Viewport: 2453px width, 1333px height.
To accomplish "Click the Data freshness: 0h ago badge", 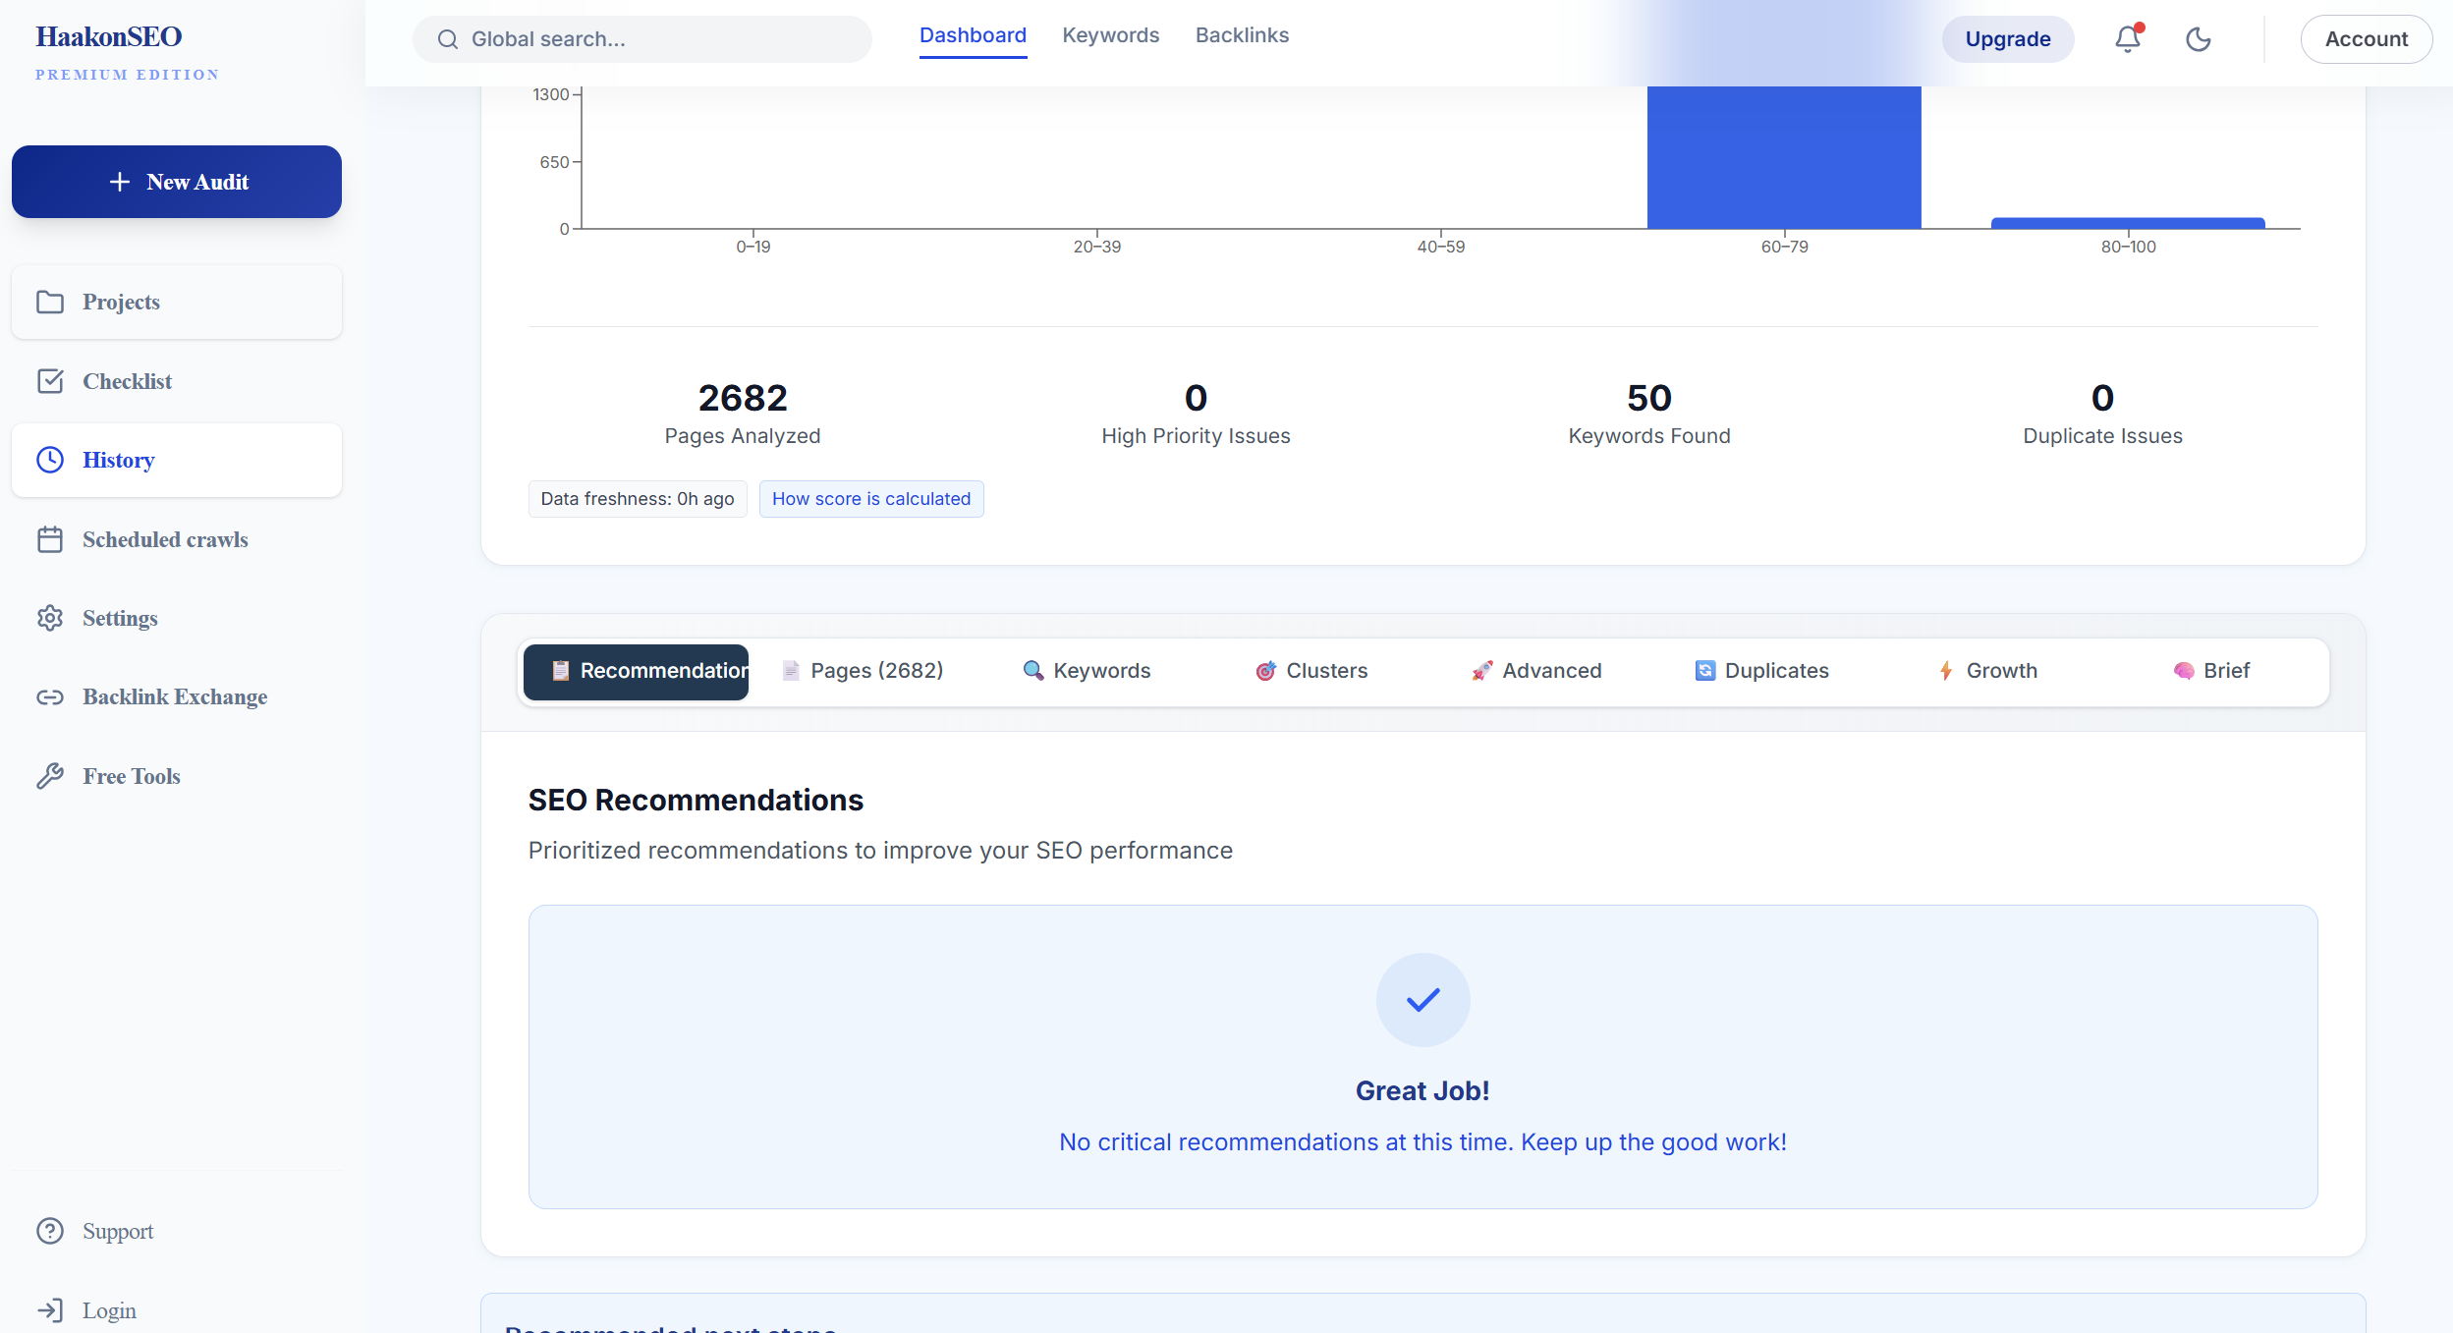I will click(638, 499).
